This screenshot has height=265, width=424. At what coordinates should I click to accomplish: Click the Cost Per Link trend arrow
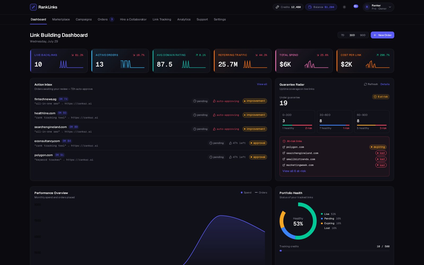(377, 55)
